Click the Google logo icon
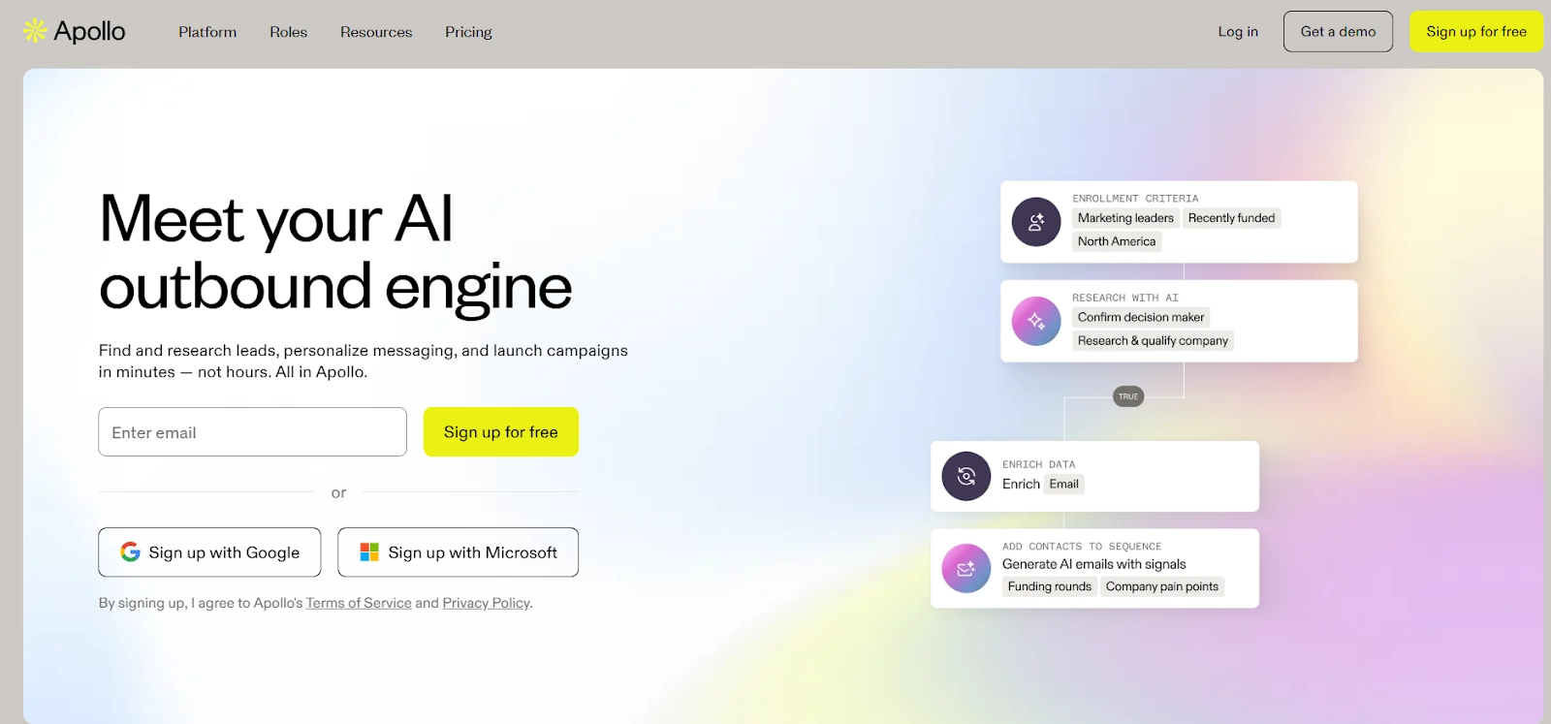The height and width of the screenshot is (724, 1551). coord(130,551)
